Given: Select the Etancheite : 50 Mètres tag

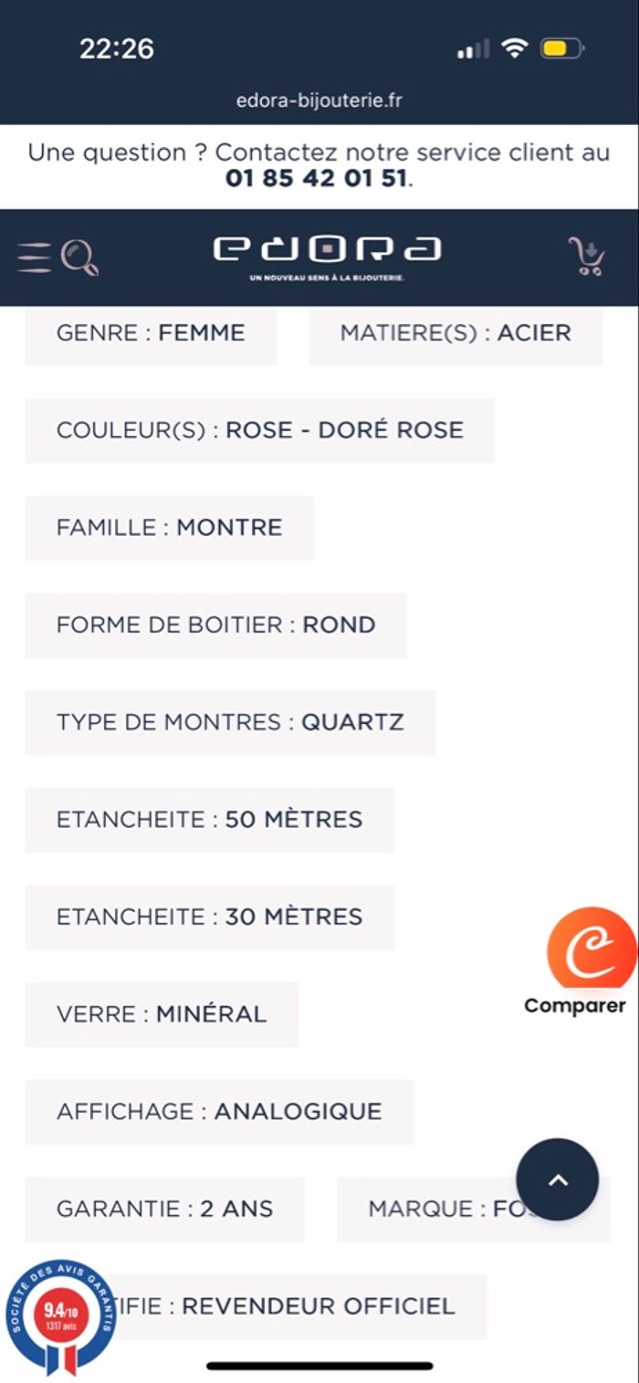Looking at the screenshot, I should coord(209,820).
